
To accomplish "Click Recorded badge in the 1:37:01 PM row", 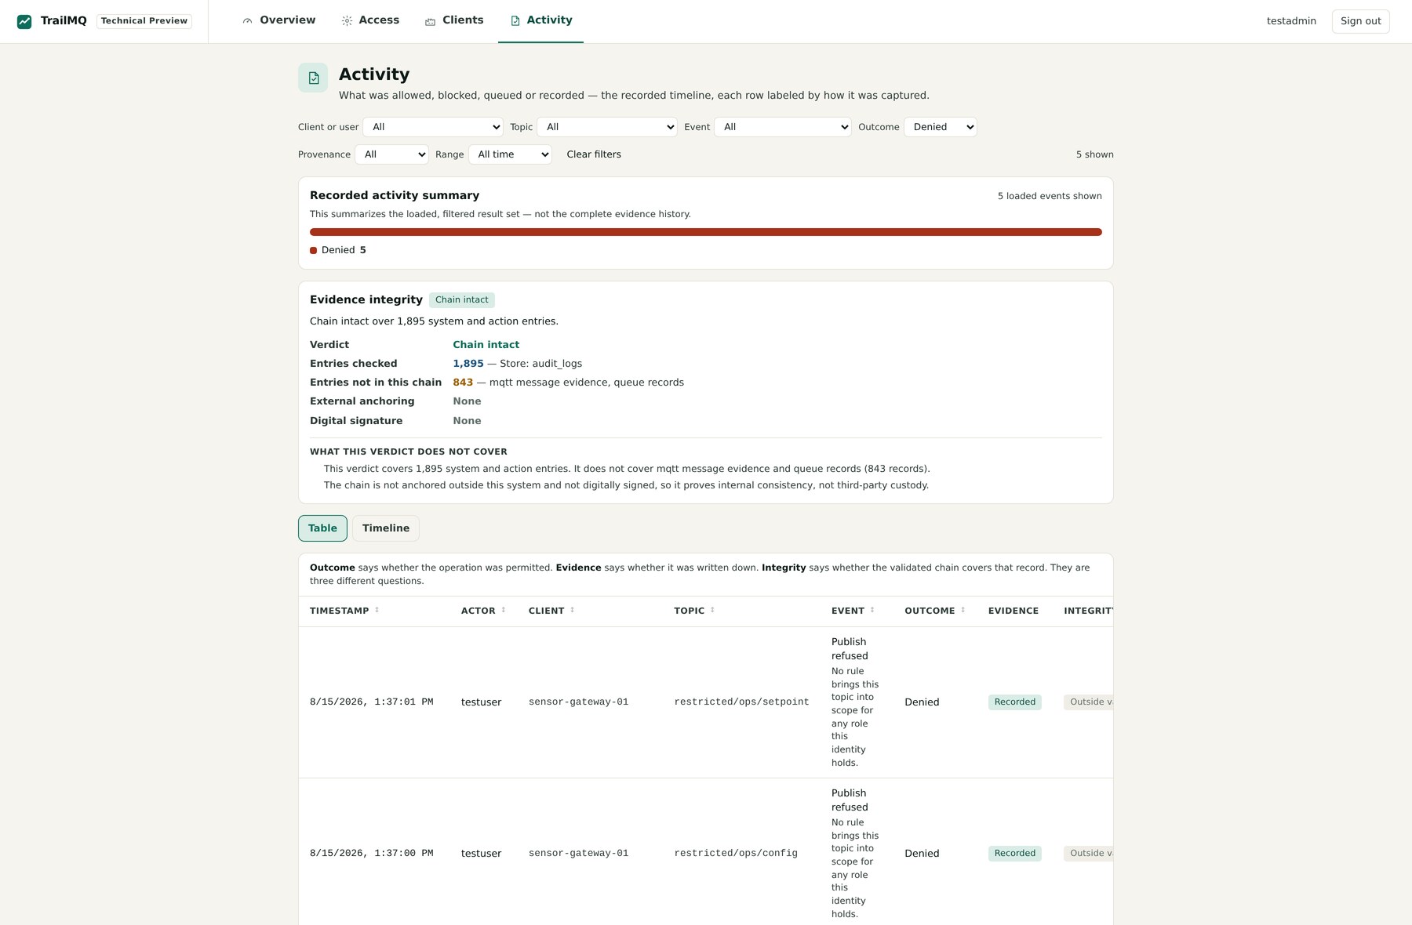I will pos(1014,702).
